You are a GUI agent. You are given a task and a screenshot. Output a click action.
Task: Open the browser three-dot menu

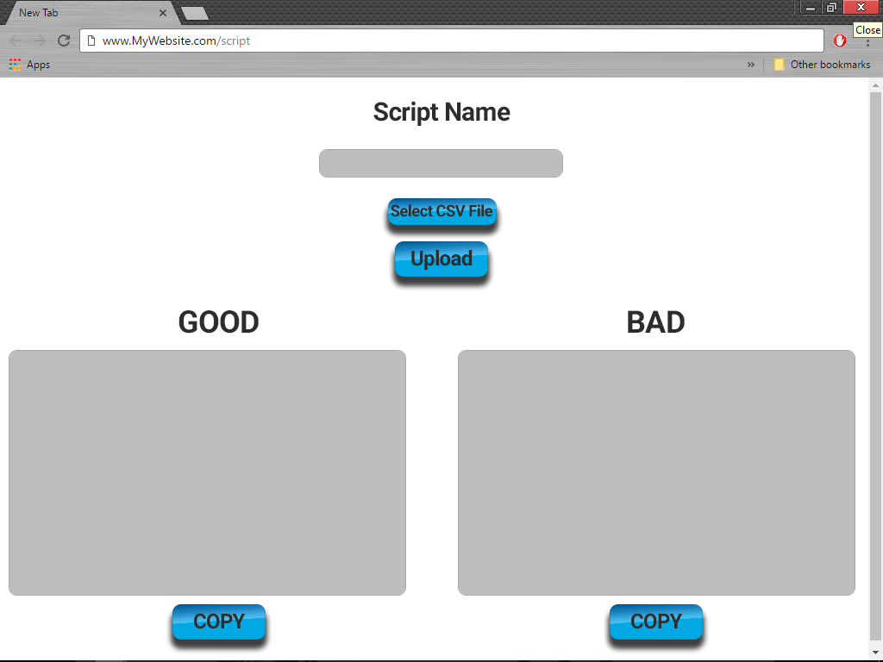point(867,43)
